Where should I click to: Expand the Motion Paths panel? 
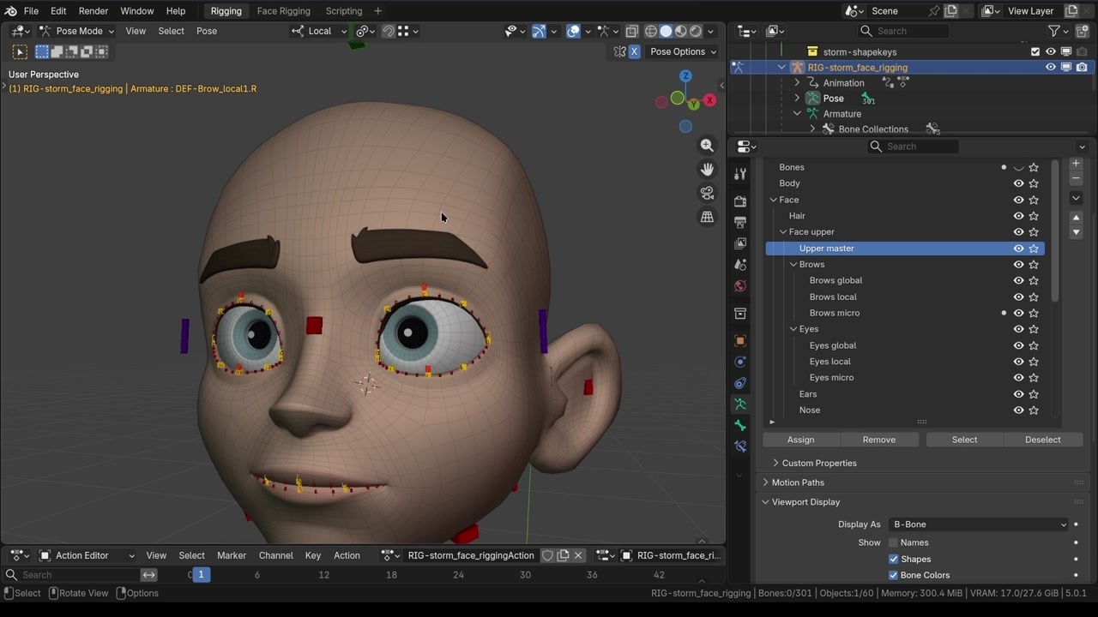(x=797, y=482)
